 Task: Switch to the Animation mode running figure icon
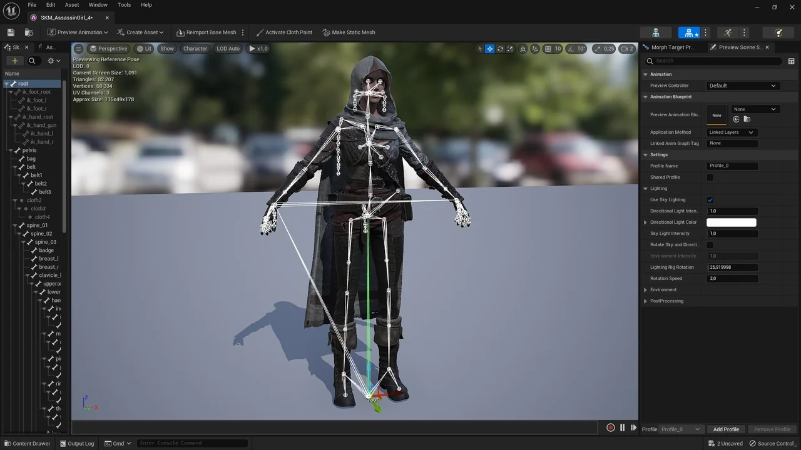tap(727, 32)
